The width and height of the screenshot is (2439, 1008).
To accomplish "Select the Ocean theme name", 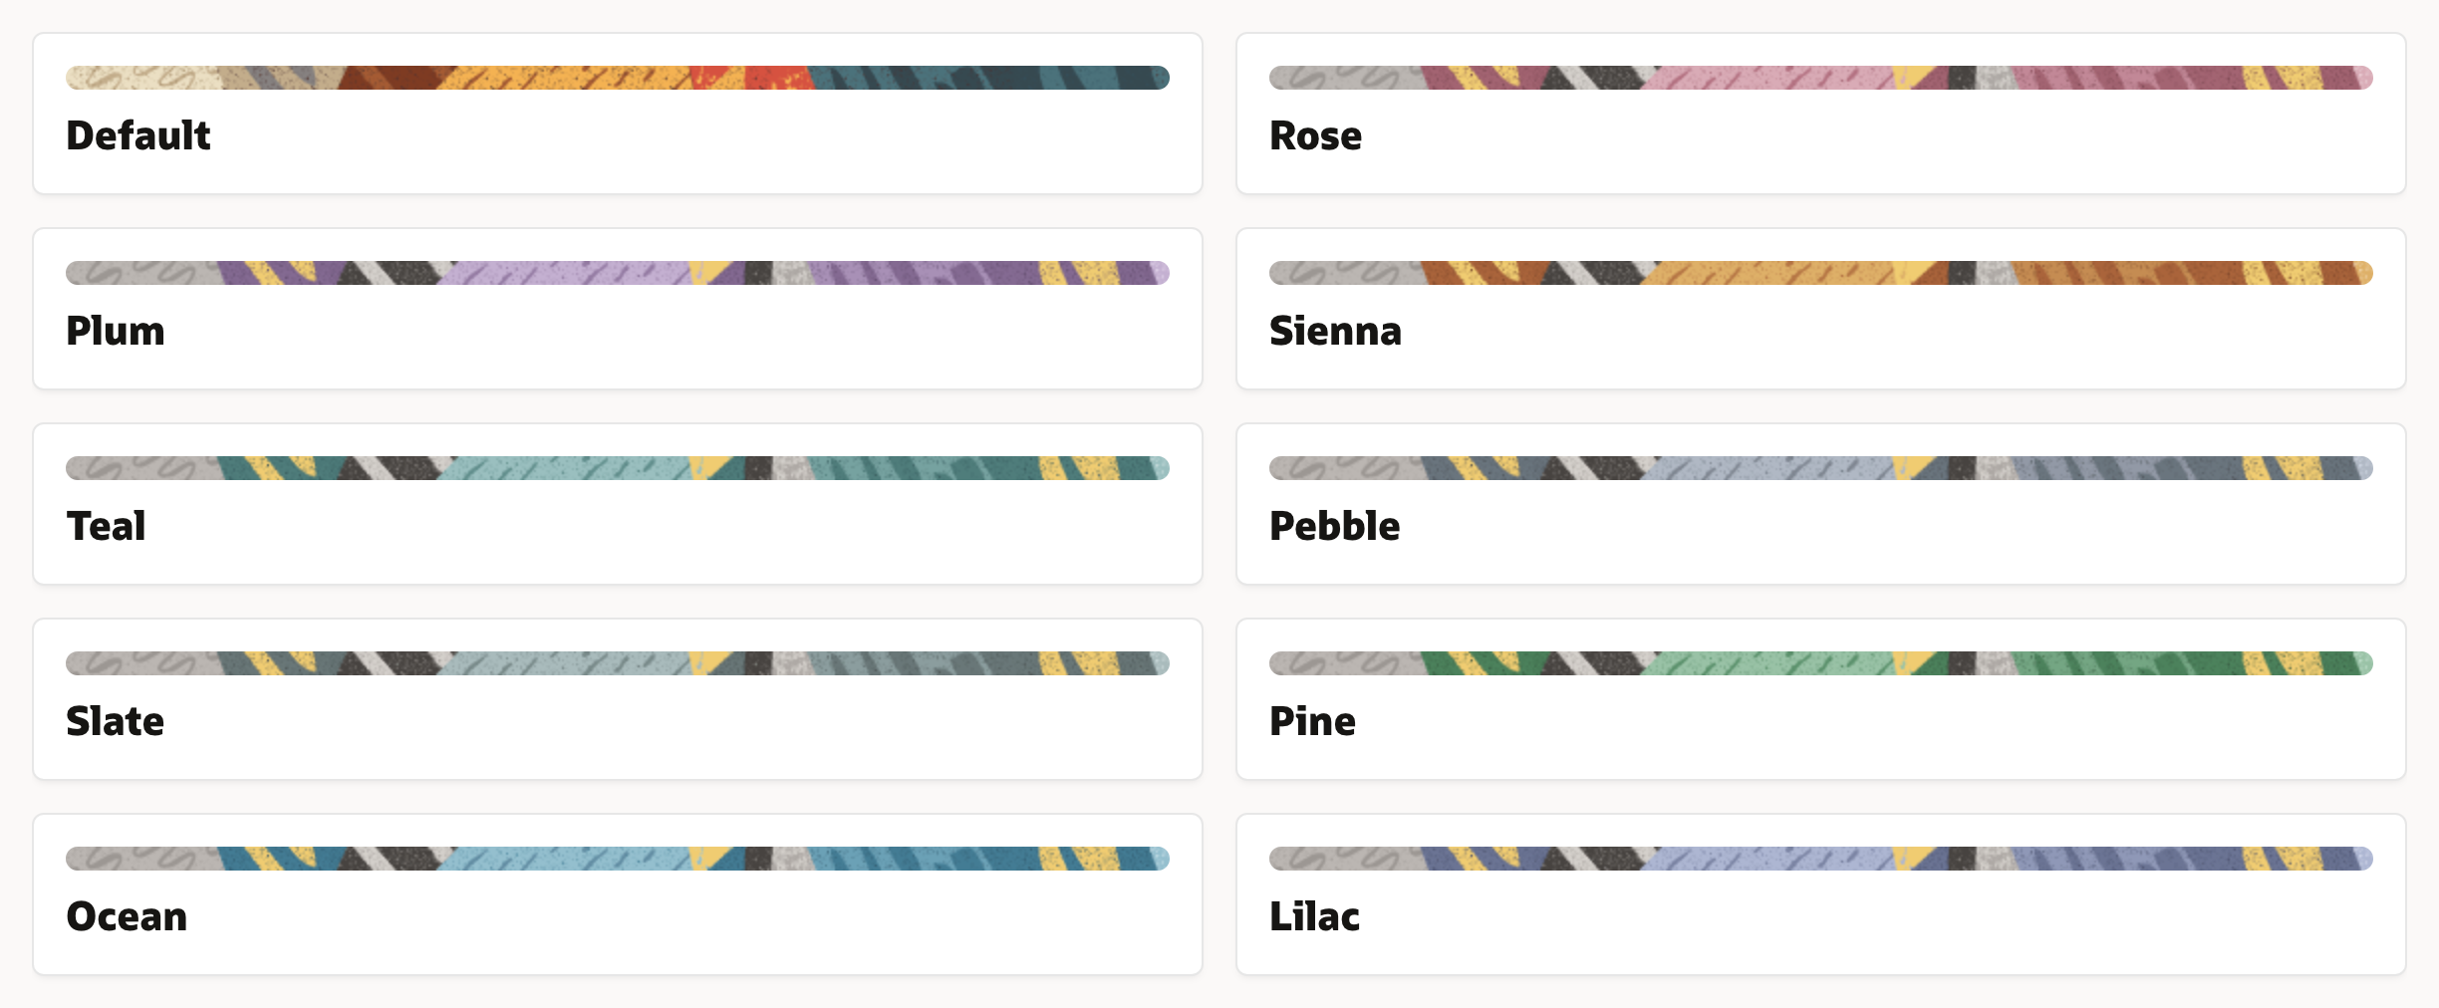I will click(x=127, y=916).
